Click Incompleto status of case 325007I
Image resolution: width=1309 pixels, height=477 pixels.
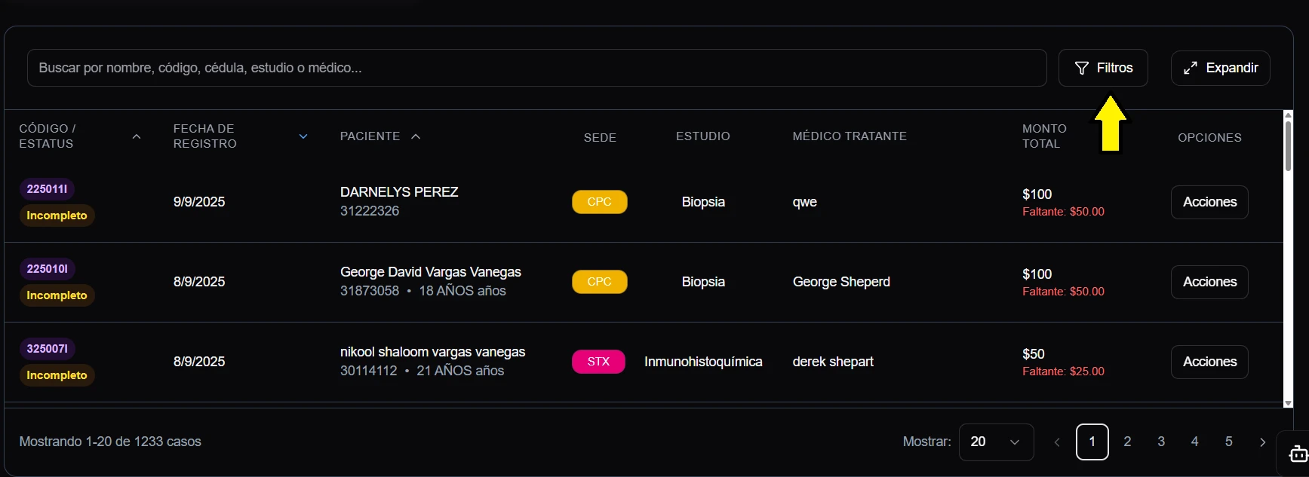(x=57, y=375)
